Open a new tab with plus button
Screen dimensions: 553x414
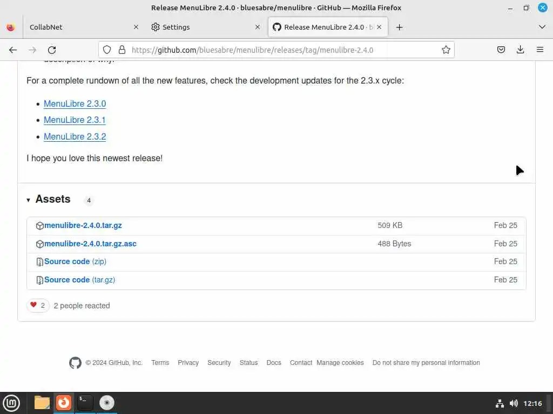tap(399, 27)
